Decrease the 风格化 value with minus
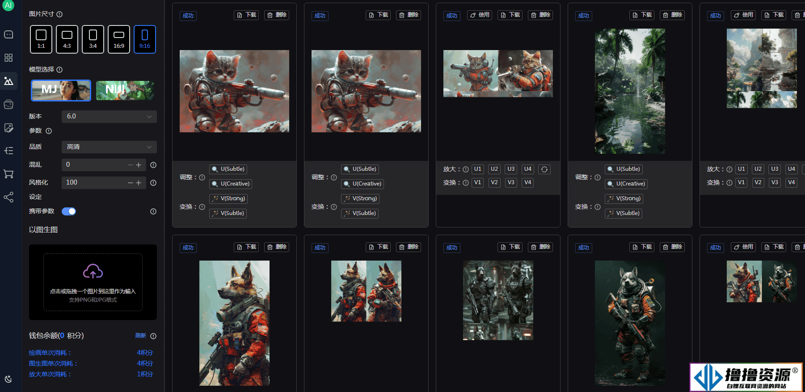The width and height of the screenshot is (805, 392). 131,183
